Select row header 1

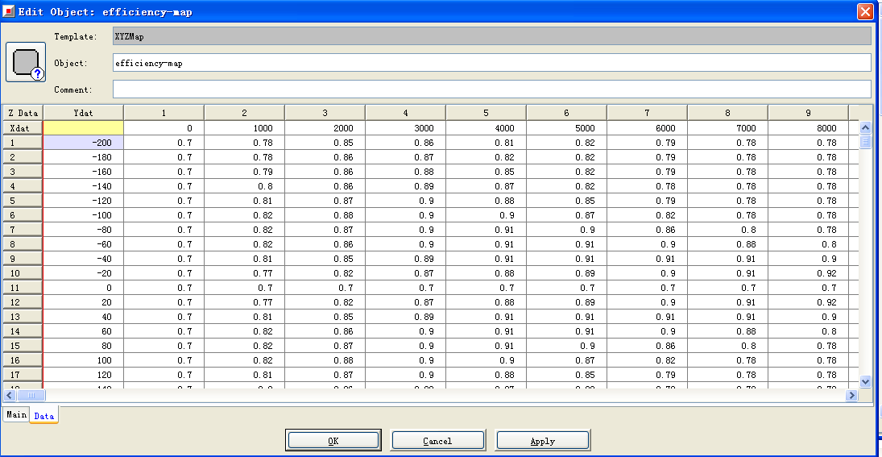click(x=23, y=143)
